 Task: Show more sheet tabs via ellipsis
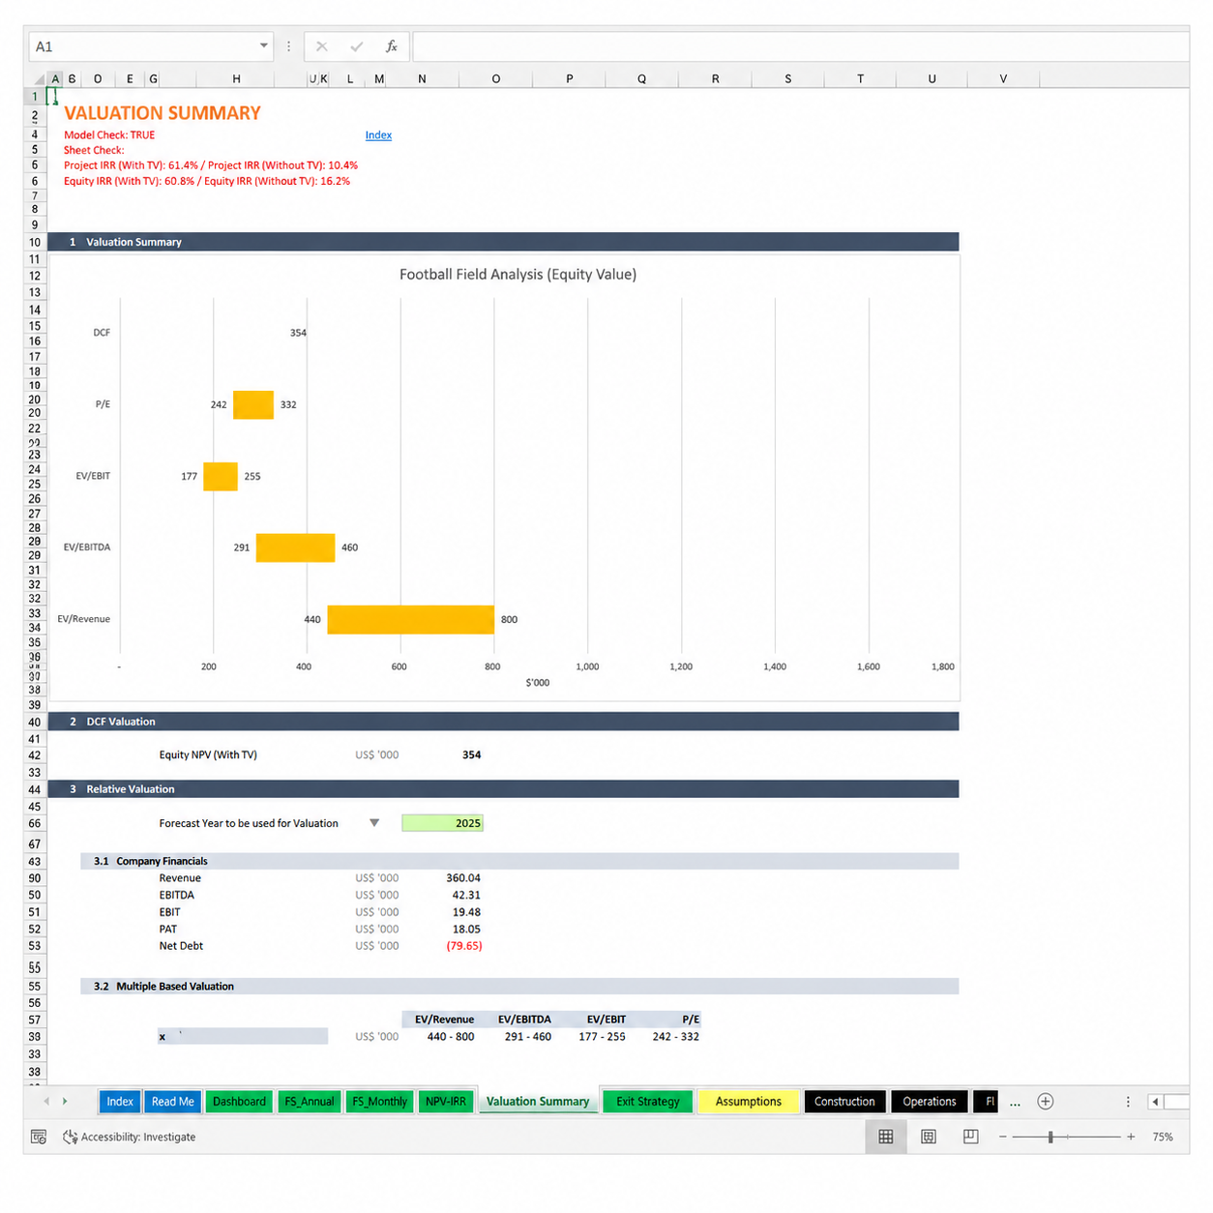click(1015, 1103)
